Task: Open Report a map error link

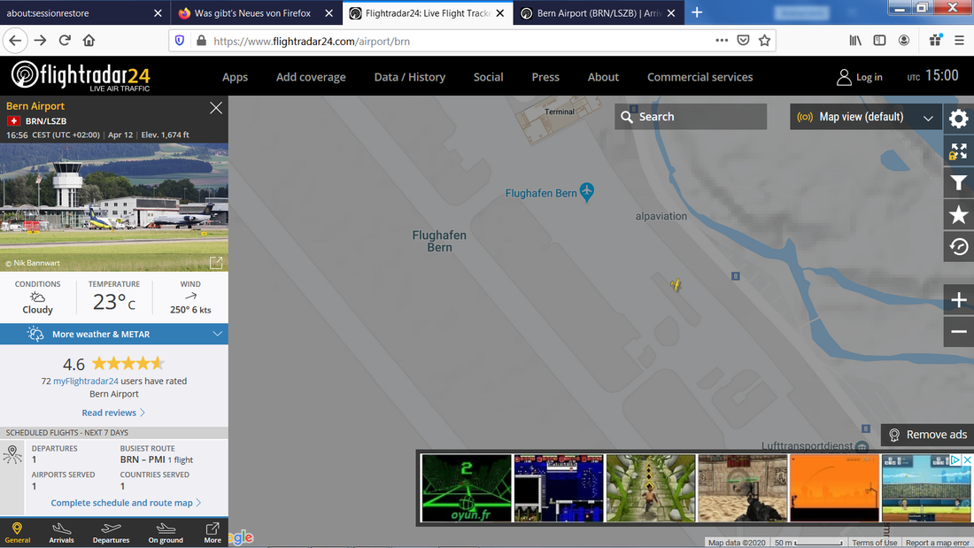Action: (x=938, y=543)
